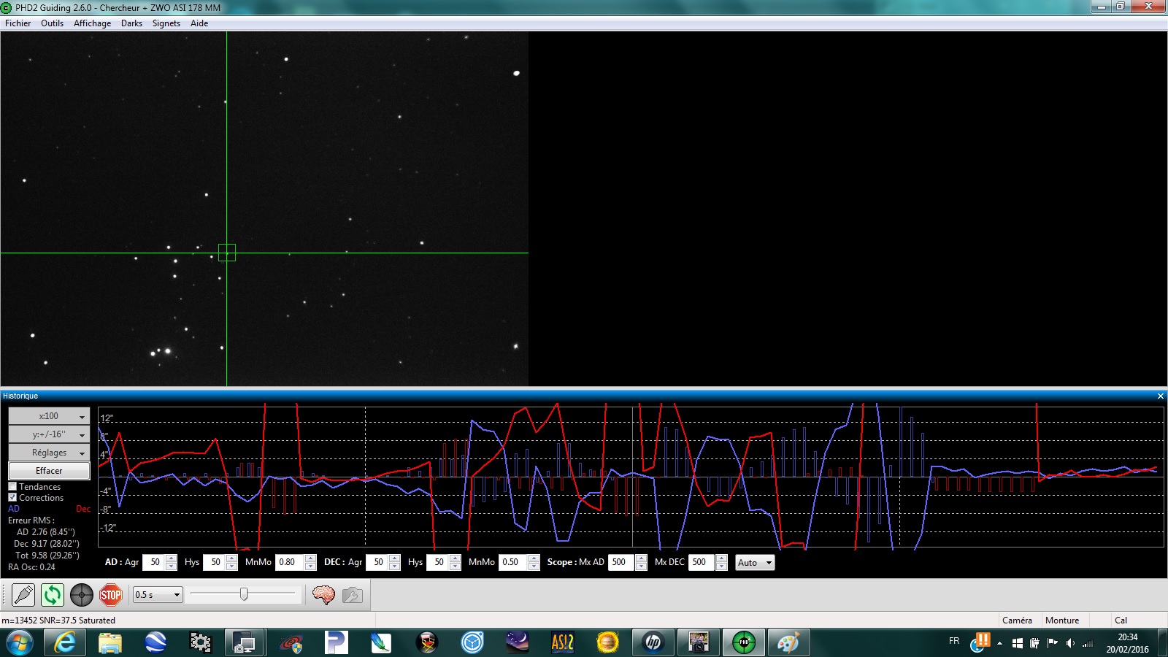Click the gamma slider thumb

[244, 594]
